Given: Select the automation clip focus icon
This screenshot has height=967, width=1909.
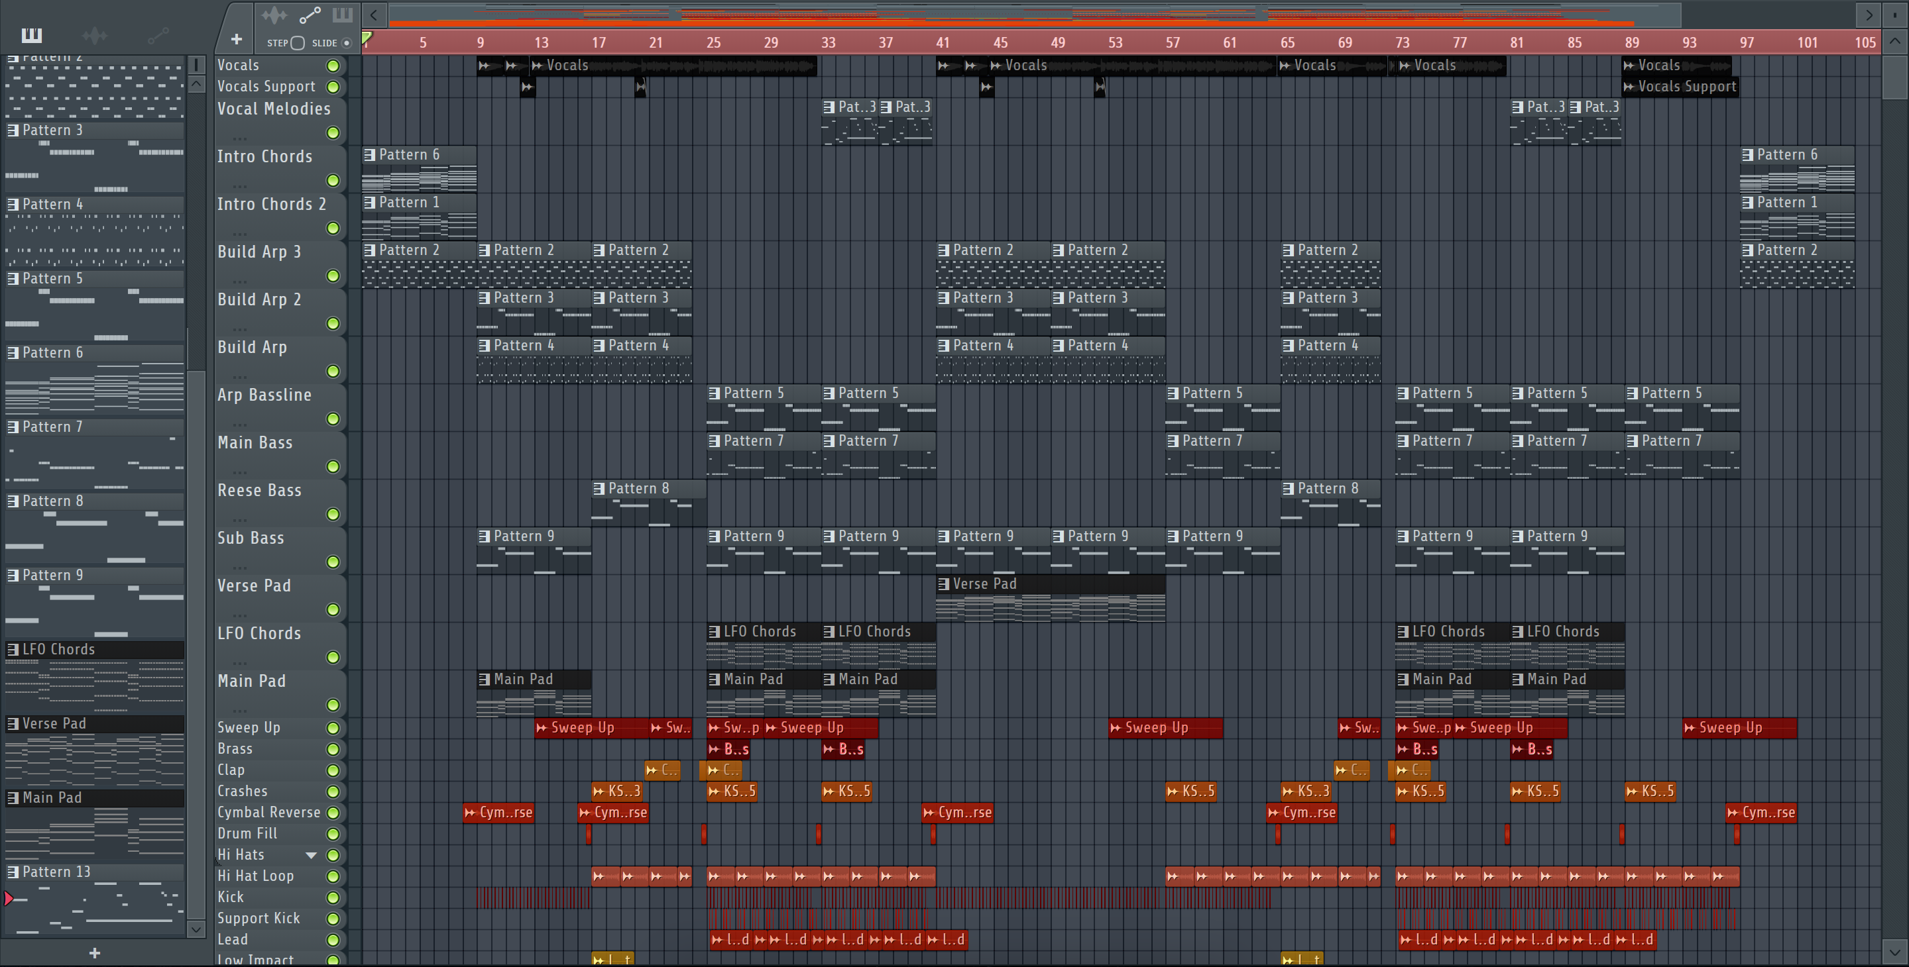Looking at the screenshot, I should click(310, 14).
